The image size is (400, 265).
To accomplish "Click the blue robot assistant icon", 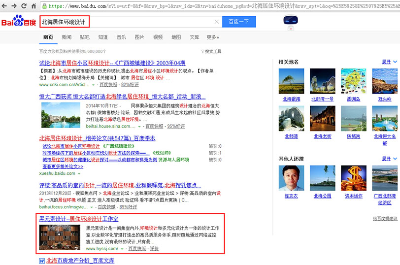I will pyautogui.click(x=291, y=22).
